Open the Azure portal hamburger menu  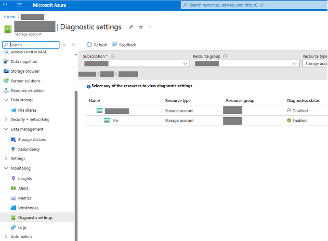coord(19,5)
